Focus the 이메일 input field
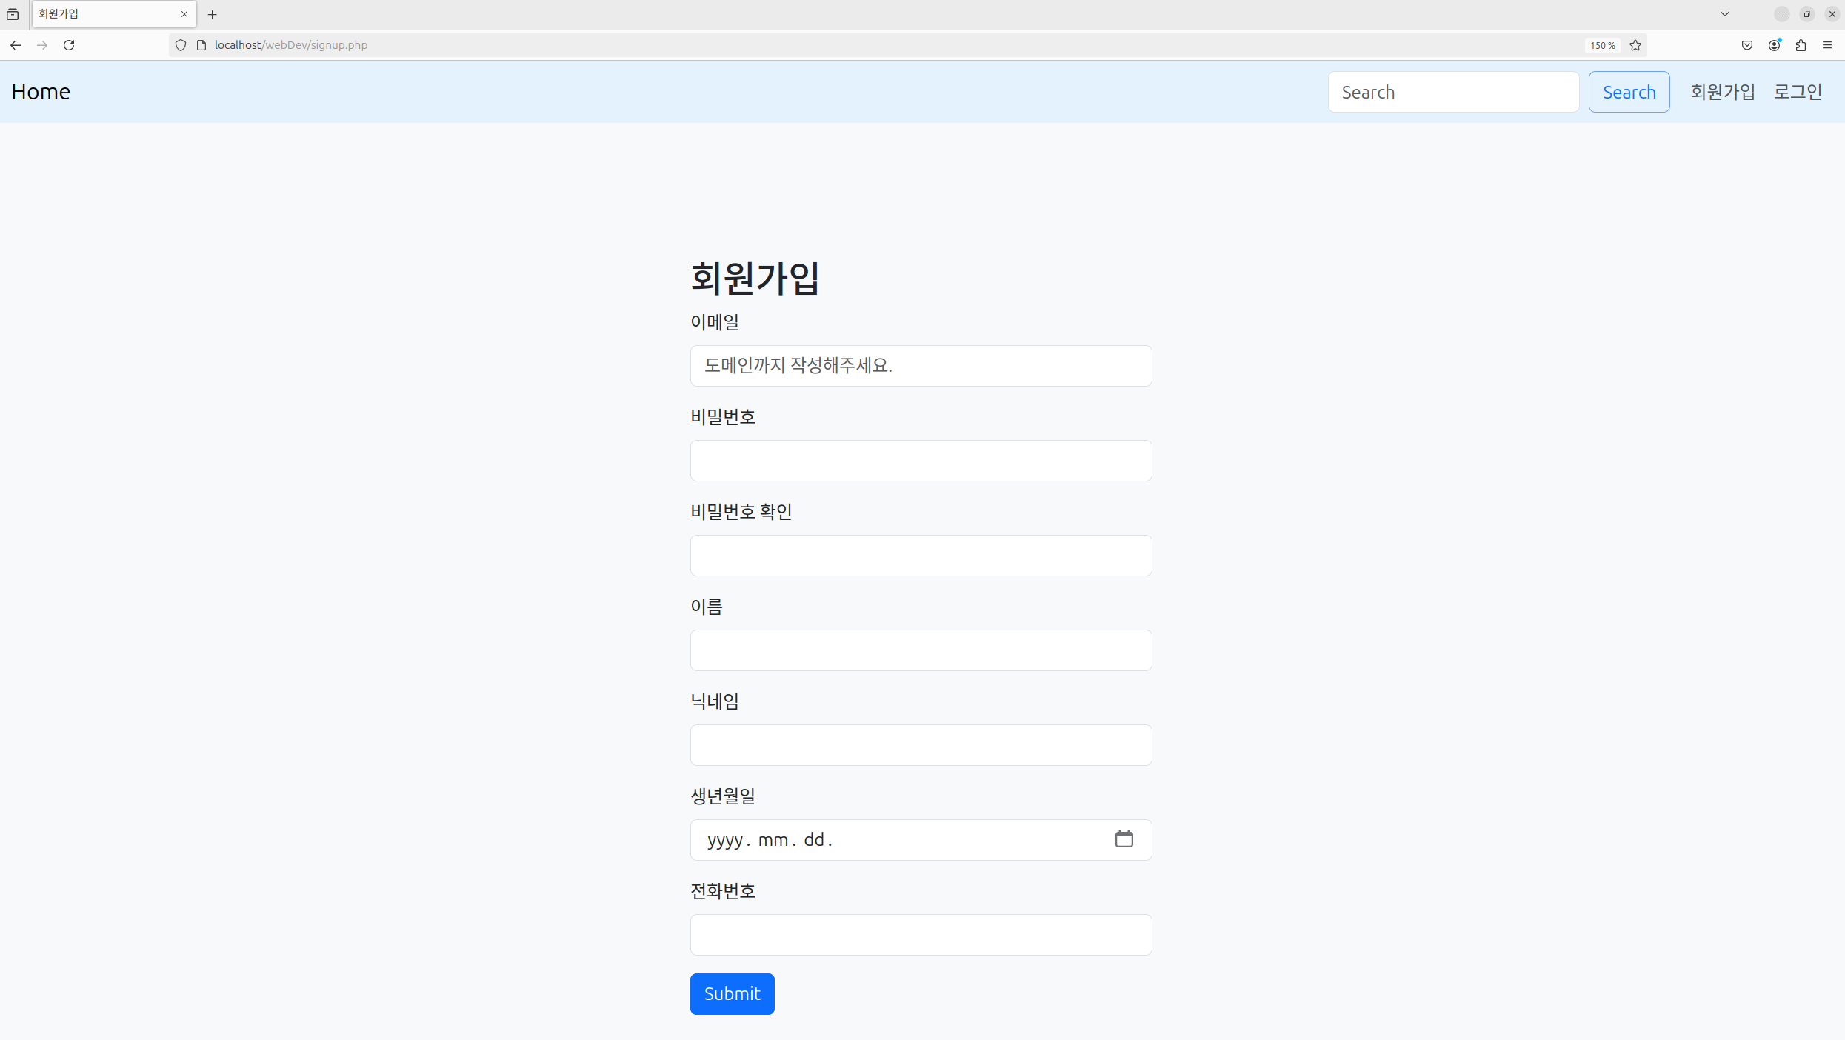Screen dimensions: 1845x1040 tap(921, 366)
